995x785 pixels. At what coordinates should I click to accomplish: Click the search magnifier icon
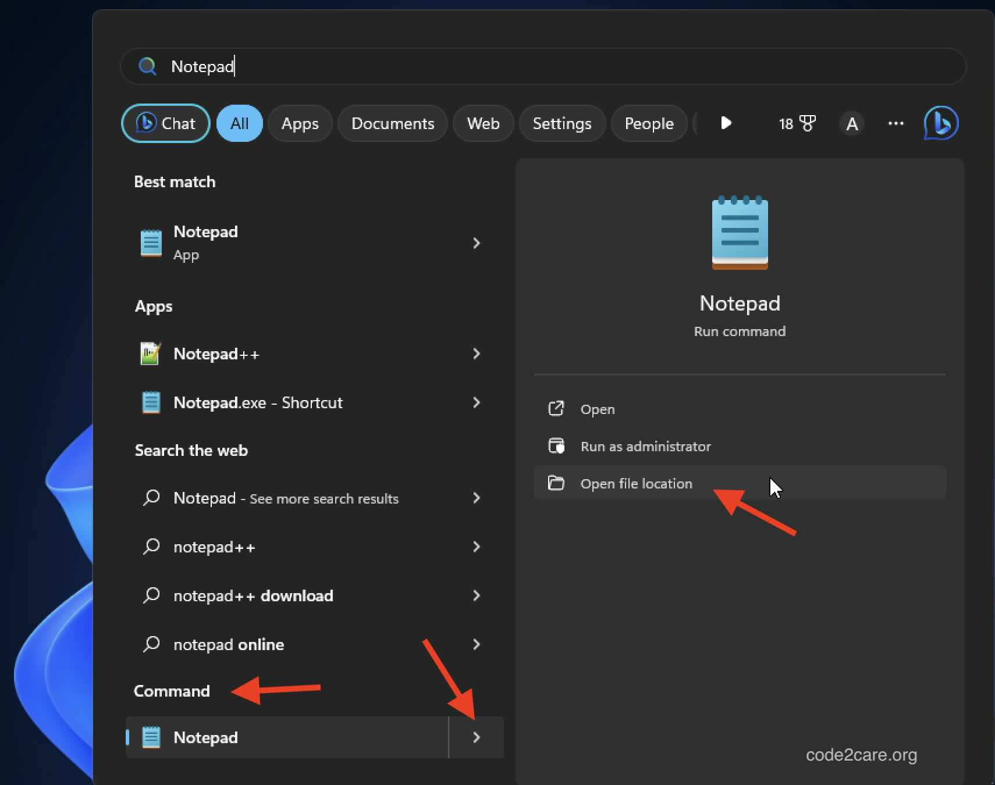coord(148,66)
